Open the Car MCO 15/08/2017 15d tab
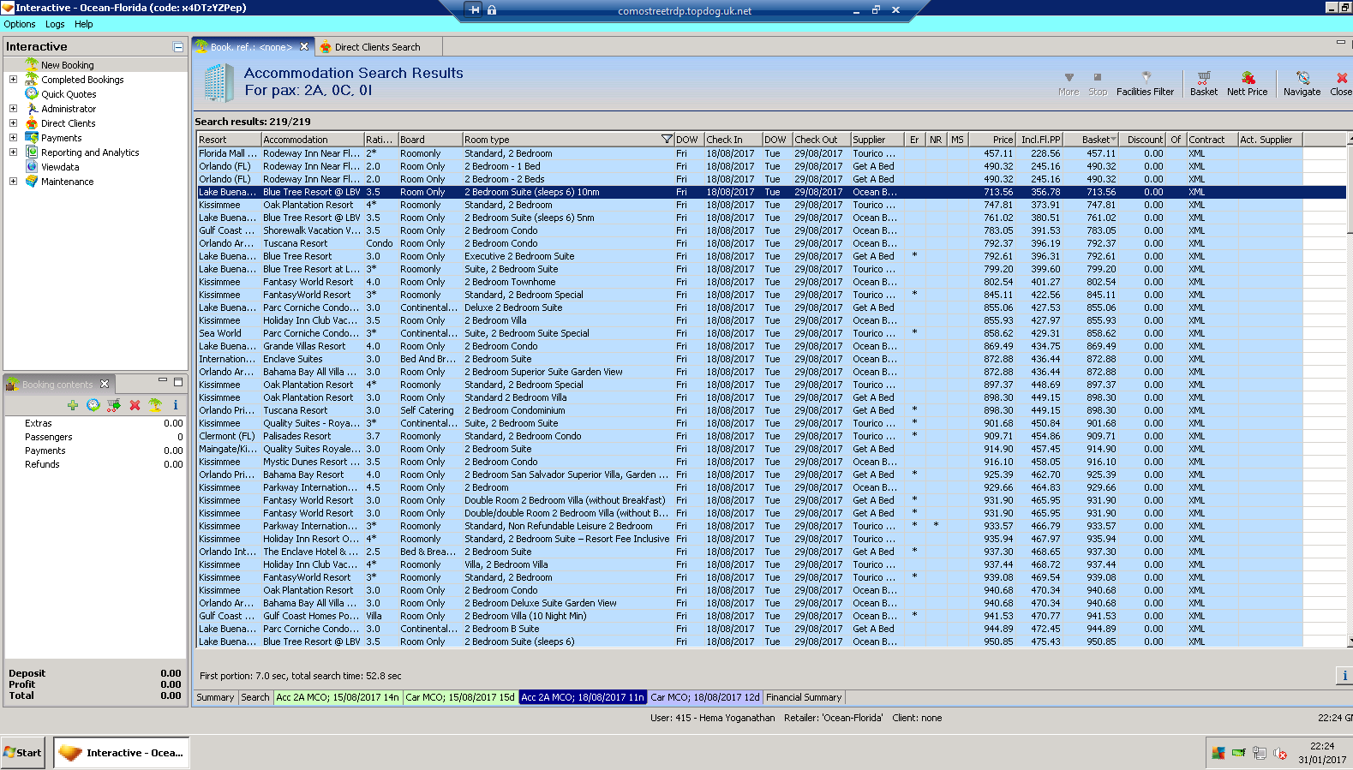 pos(460,697)
